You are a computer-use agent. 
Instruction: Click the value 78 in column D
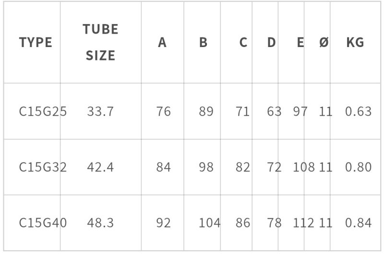pos(274,223)
